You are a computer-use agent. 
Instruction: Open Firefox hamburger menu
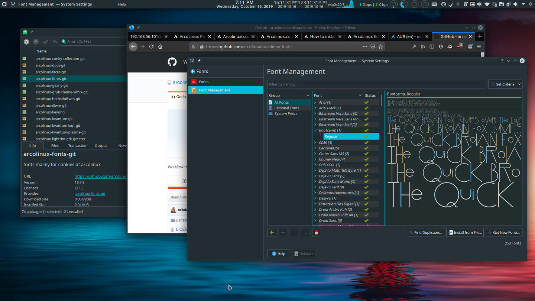(x=479, y=46)
